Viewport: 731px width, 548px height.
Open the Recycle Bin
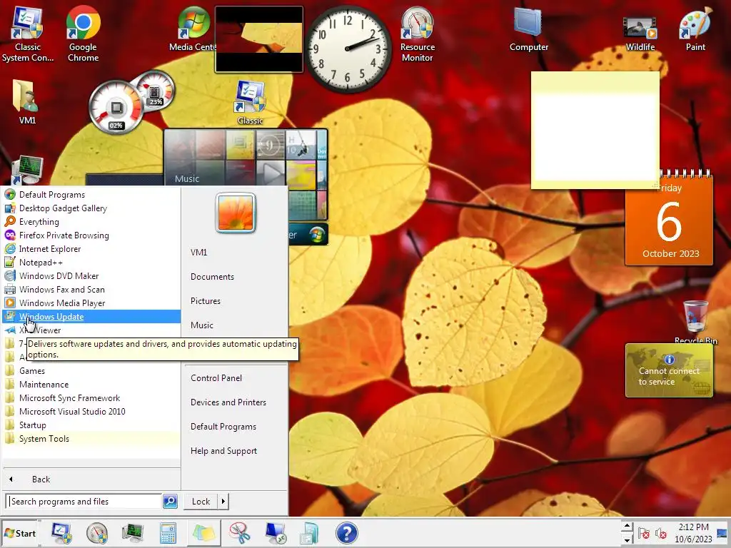(695, 323)
